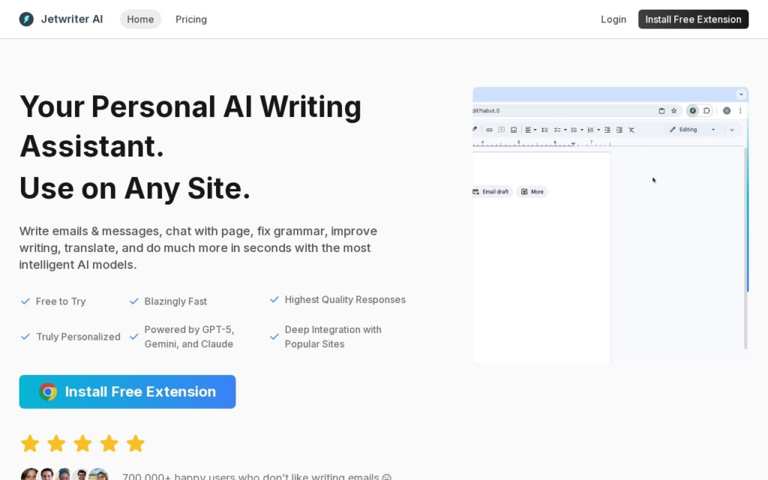Open the Home nav item
This screenshot has width=768, height=480.
pyautogui.click(x=140, y=19)
